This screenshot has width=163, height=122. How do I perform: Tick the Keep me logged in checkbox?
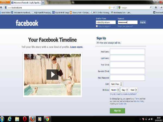coord(97,26)
